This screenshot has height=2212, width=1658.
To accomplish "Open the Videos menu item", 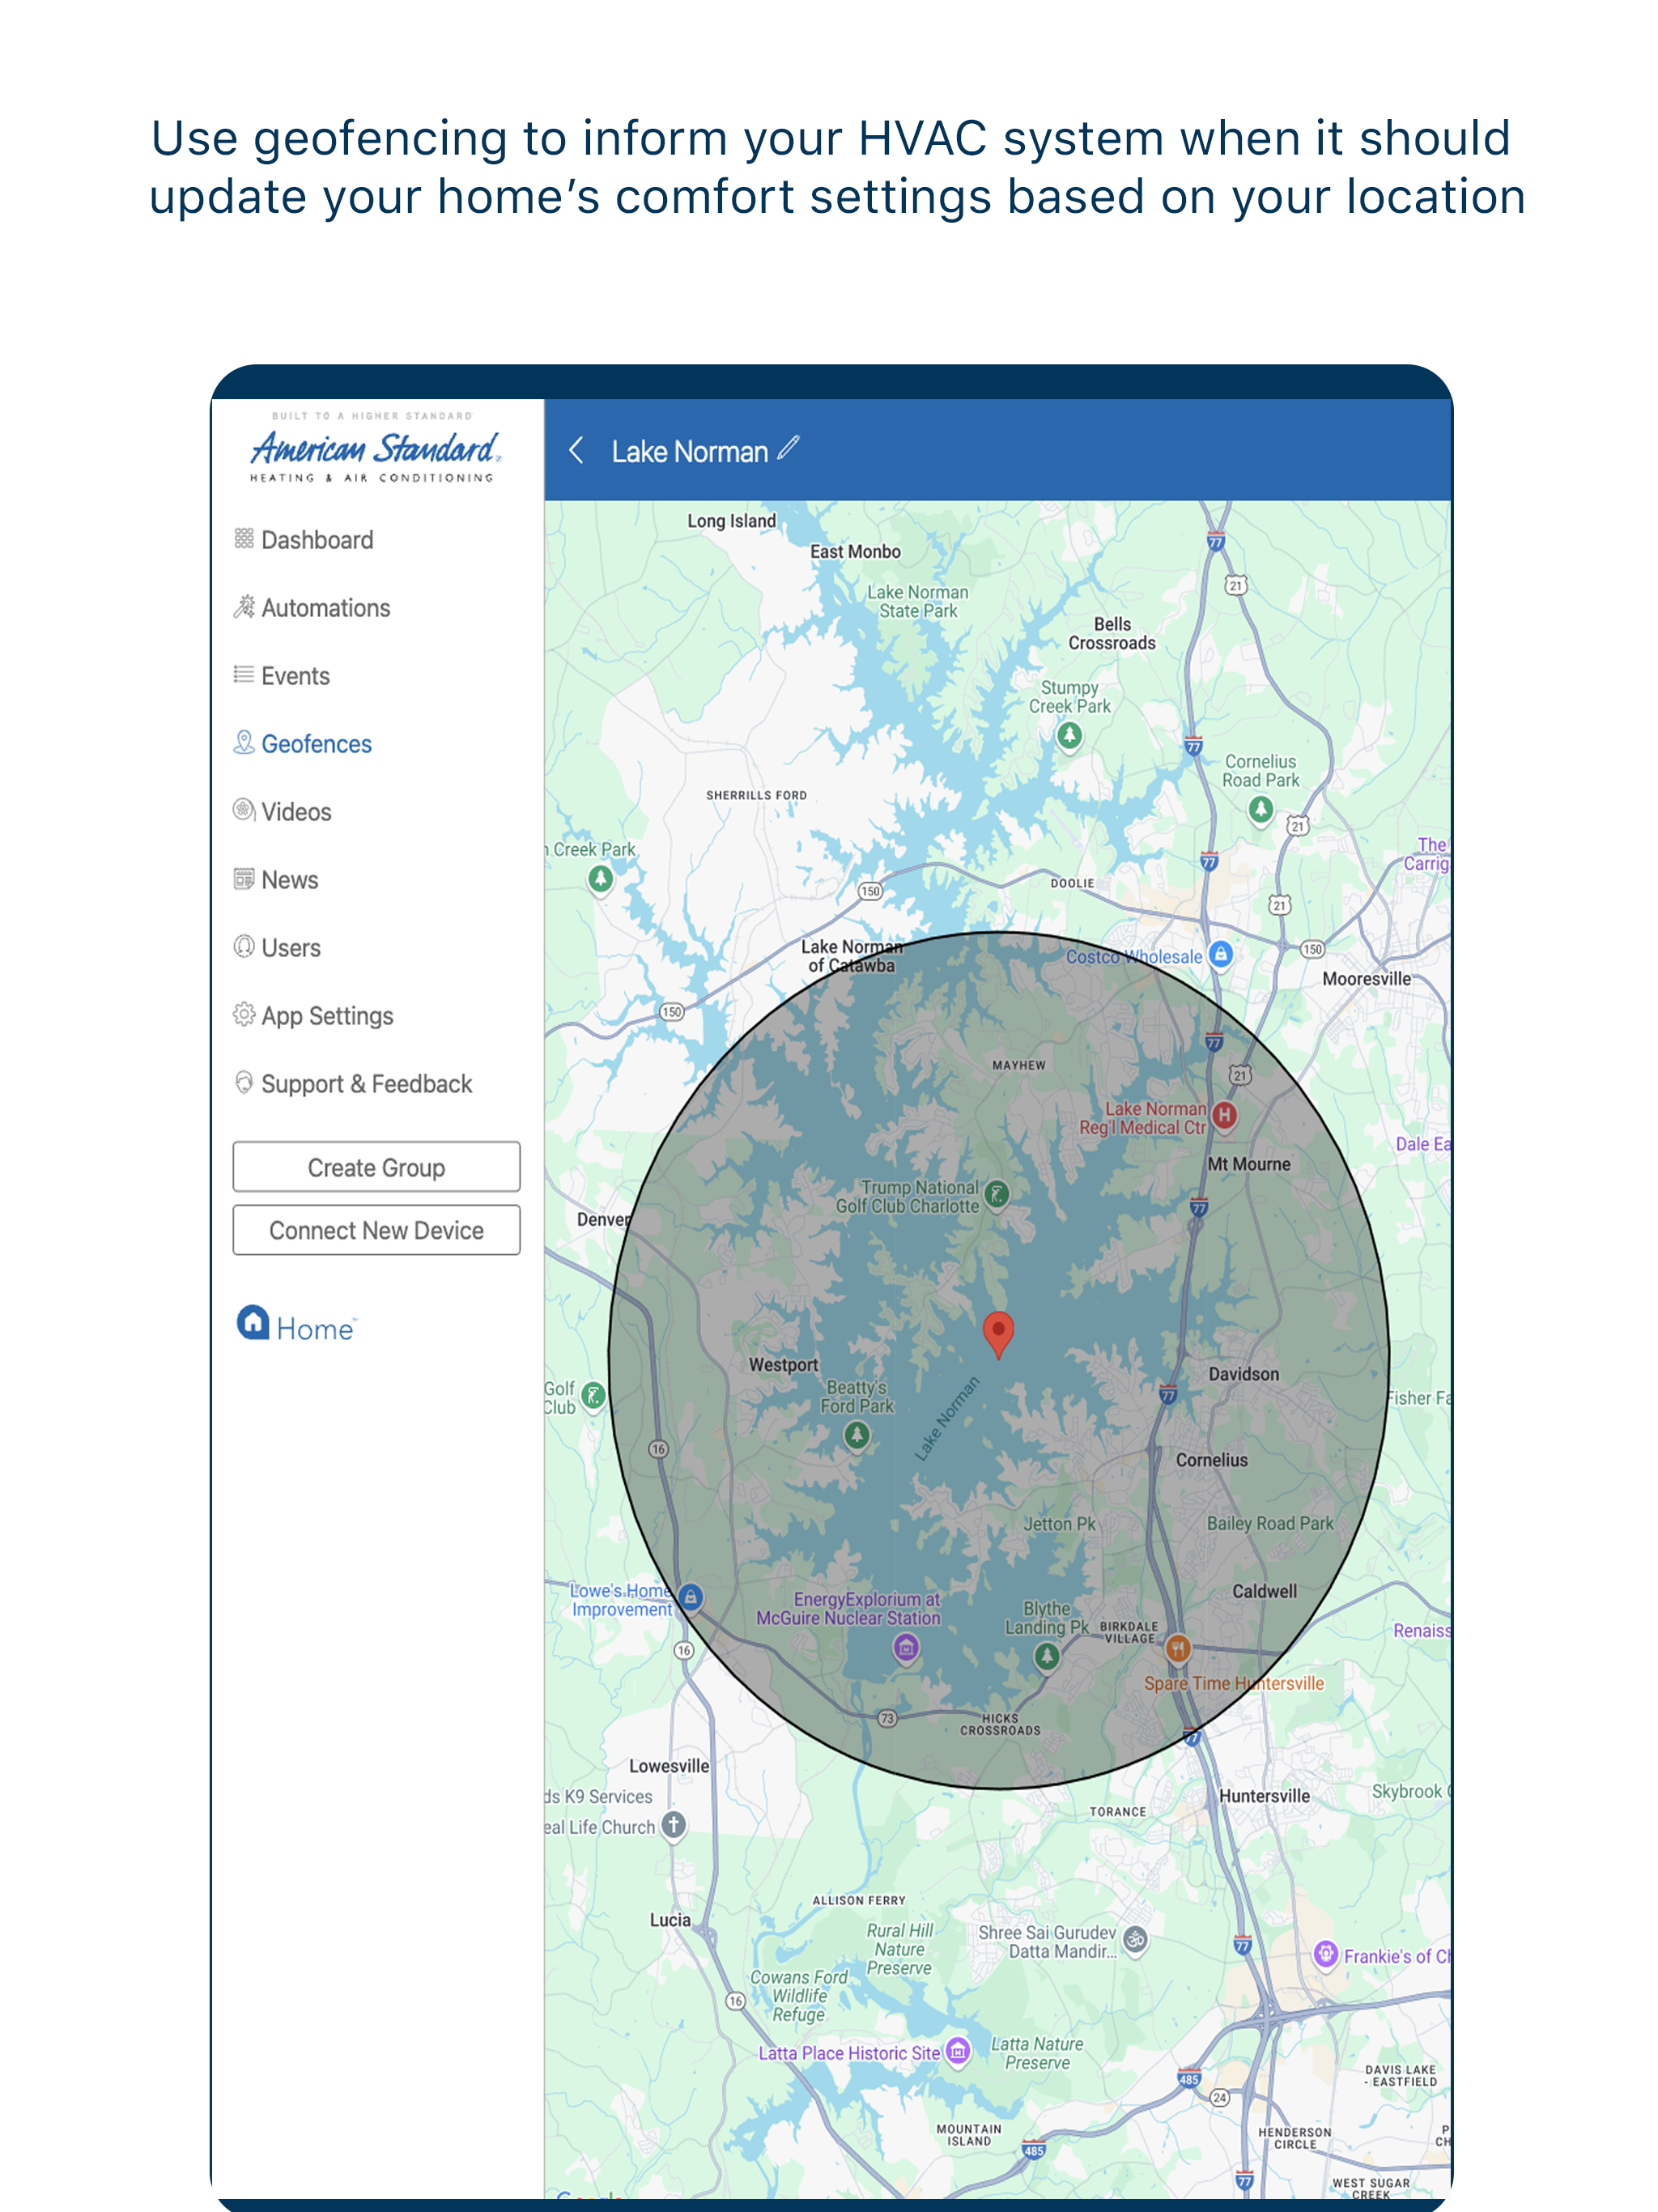I will [x=283, y=812].
